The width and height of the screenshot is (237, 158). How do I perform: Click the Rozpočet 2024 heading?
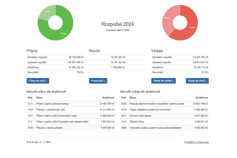coord(117,24)
